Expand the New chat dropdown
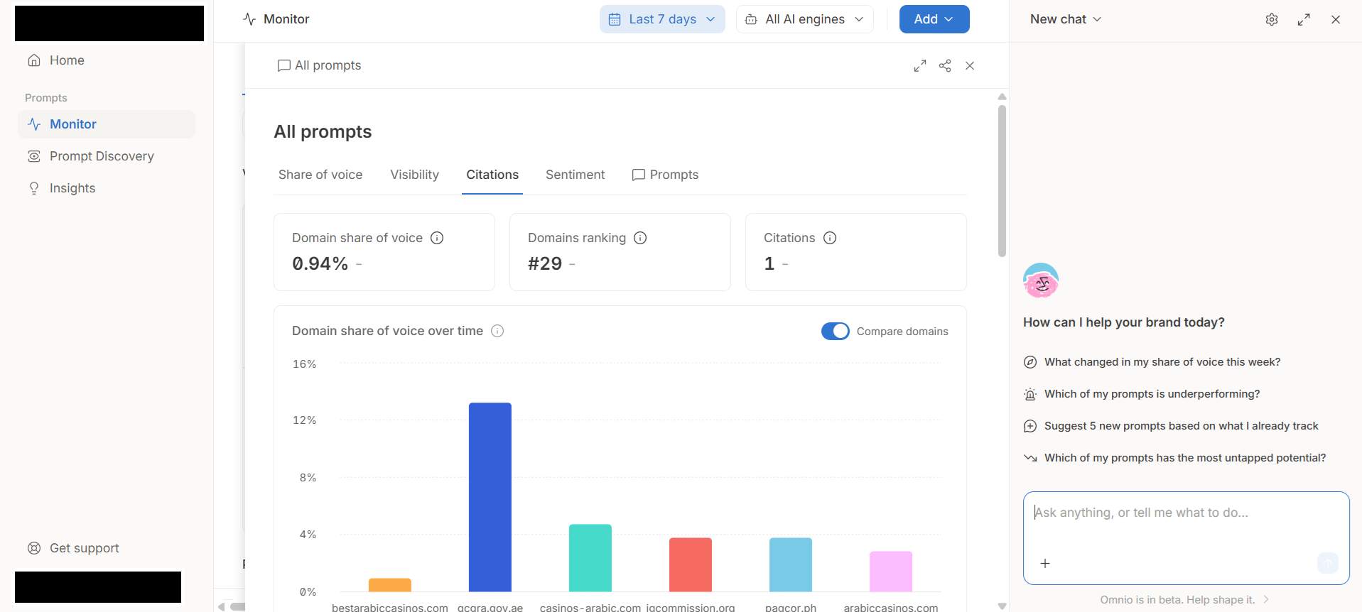 (x=1066, y=19)
